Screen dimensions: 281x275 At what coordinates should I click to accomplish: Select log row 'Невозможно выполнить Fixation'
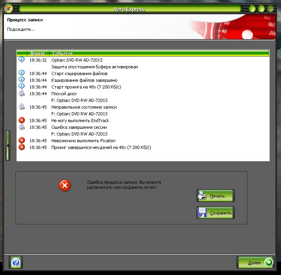[x=143, y=141]
